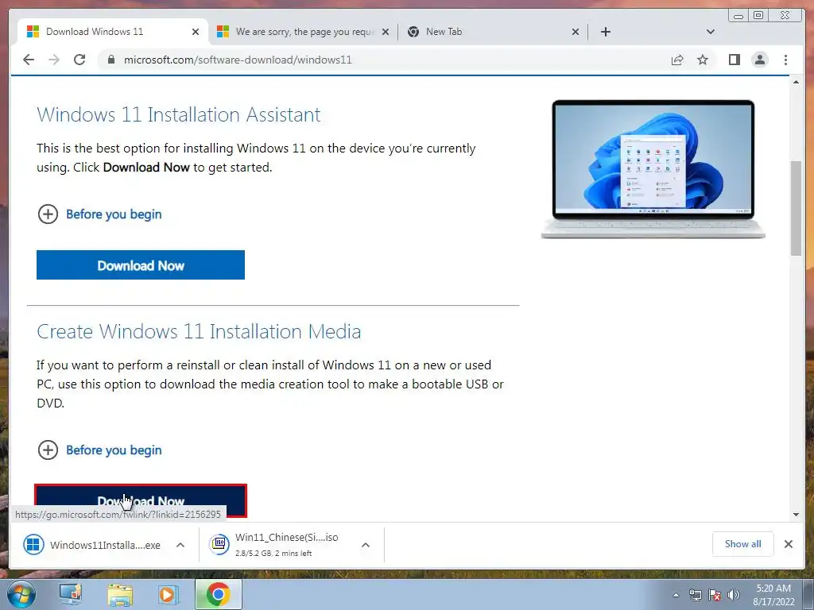
Task: Switch to the New Tab tab
Action: 493,32
